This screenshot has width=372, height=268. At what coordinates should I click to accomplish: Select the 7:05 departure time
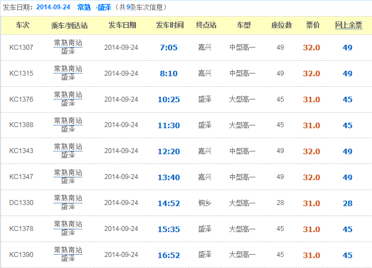[x=169, y=48]
